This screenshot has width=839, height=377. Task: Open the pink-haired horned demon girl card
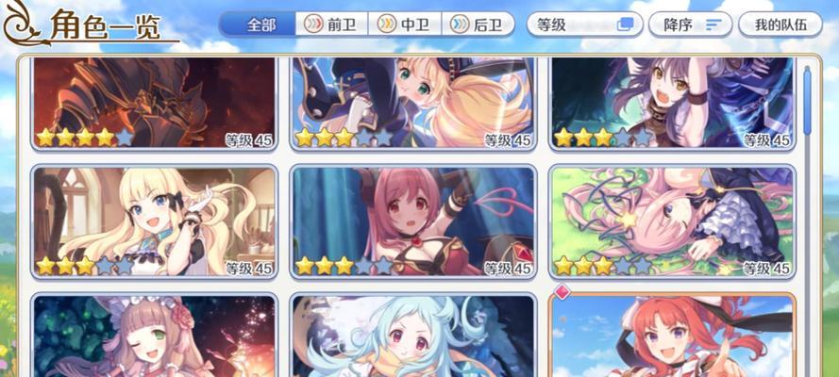click(413, 221)
